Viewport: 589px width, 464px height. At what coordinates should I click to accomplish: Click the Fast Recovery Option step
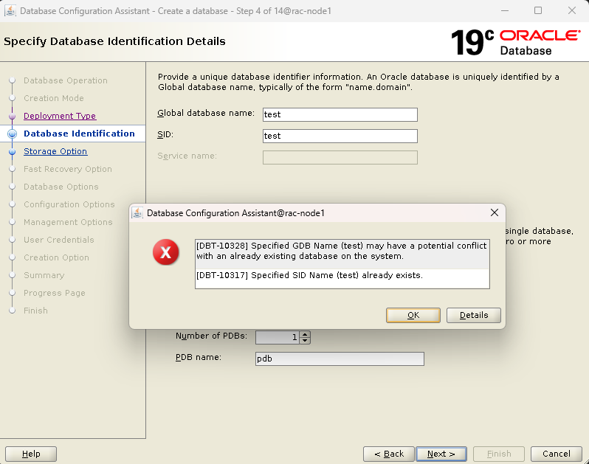click(68, 169)
